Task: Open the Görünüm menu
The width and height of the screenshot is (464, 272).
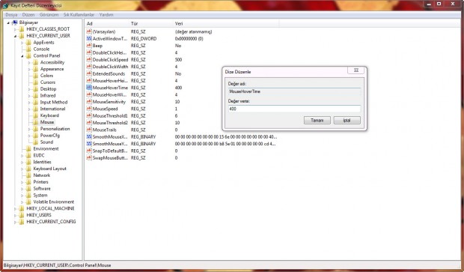Action: pos(49,14)
